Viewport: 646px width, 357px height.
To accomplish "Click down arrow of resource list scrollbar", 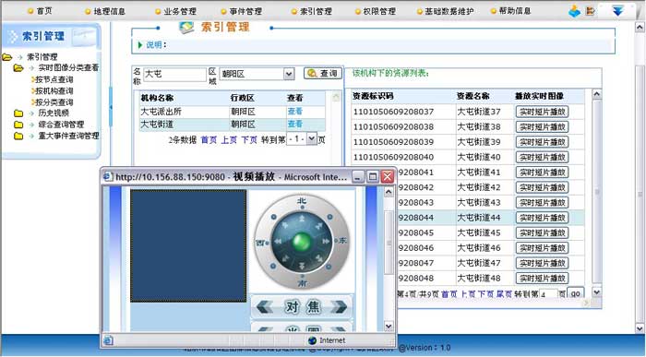I will 596,292.
